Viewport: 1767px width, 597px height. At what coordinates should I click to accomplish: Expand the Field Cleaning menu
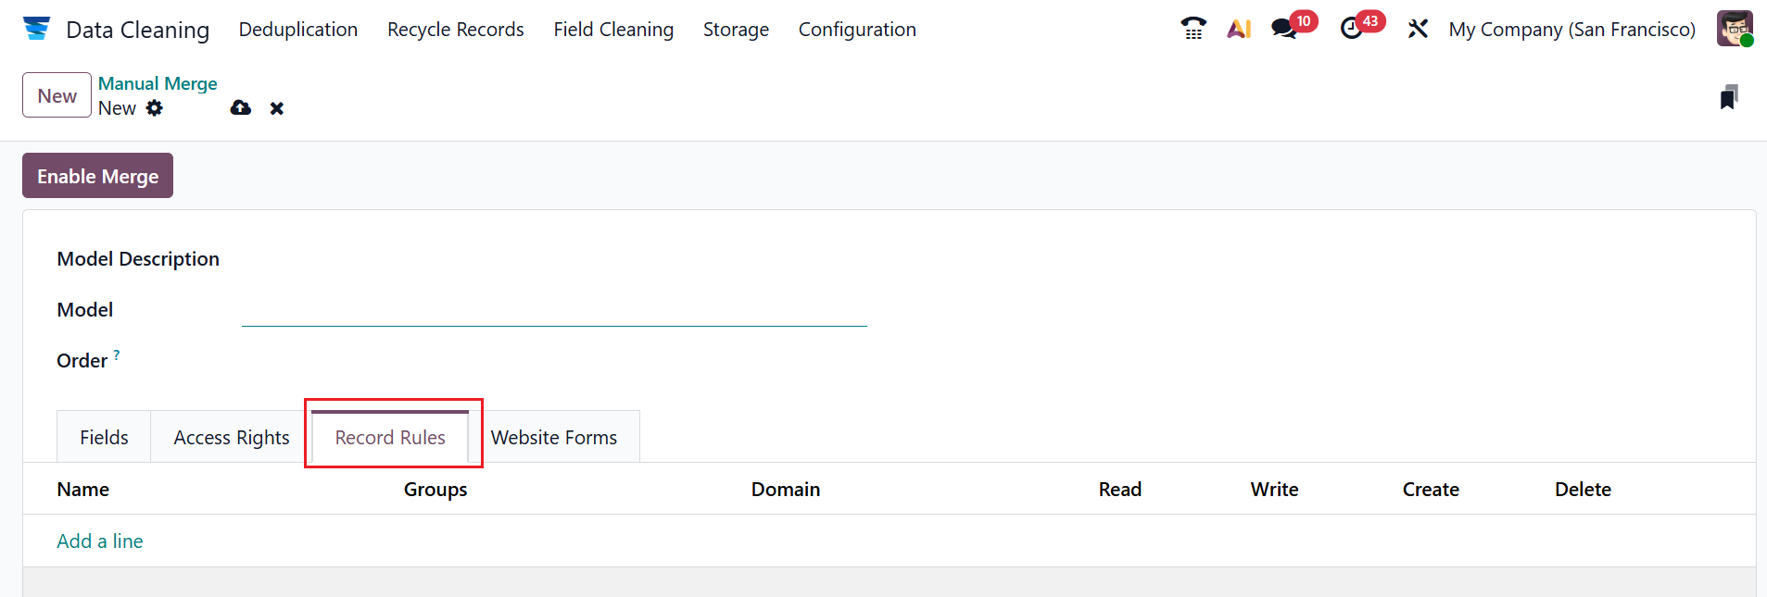point(613,30)
